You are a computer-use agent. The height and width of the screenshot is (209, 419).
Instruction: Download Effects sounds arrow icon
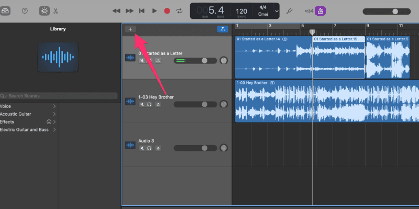[x=49, y=122]
